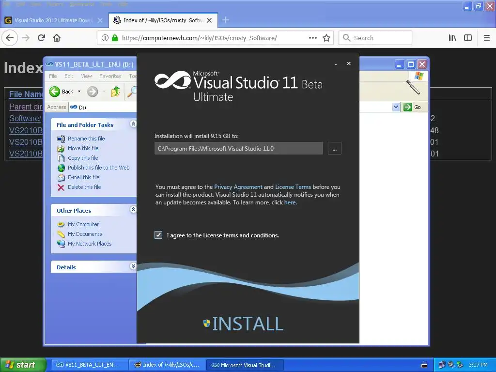The image size is (496, 372).
Task: Bookmark this page with the star icon
Action: (x=326, y=38)
